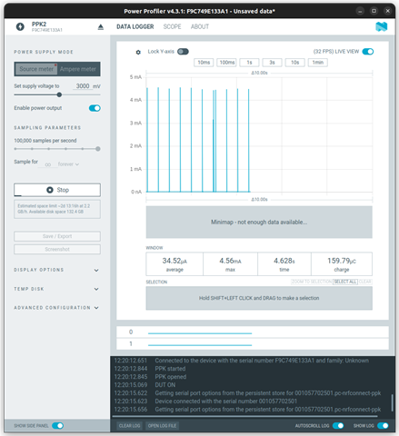
Task: Expand the Temp Disk section
Action: coord(57,289)
